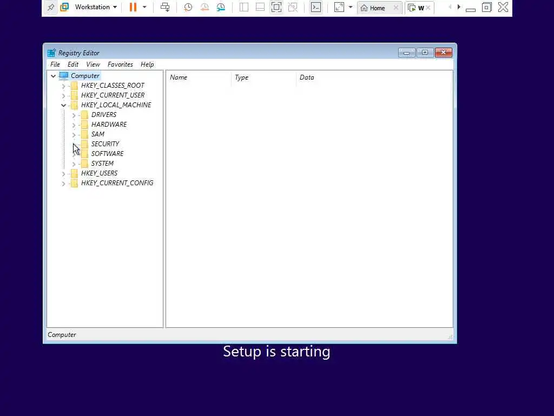Expand HKEY_CURRENT_CONFIG node
The height and width of the screenshot is (416, 554).
(x=63, y=184)
